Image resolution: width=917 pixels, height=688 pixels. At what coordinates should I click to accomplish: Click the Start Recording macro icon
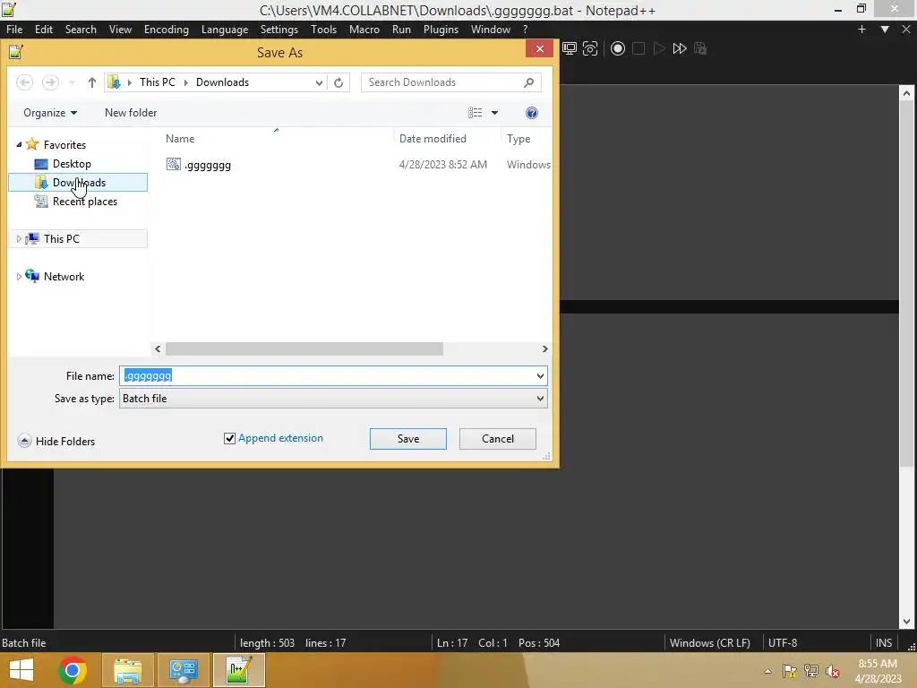(618, 48)
